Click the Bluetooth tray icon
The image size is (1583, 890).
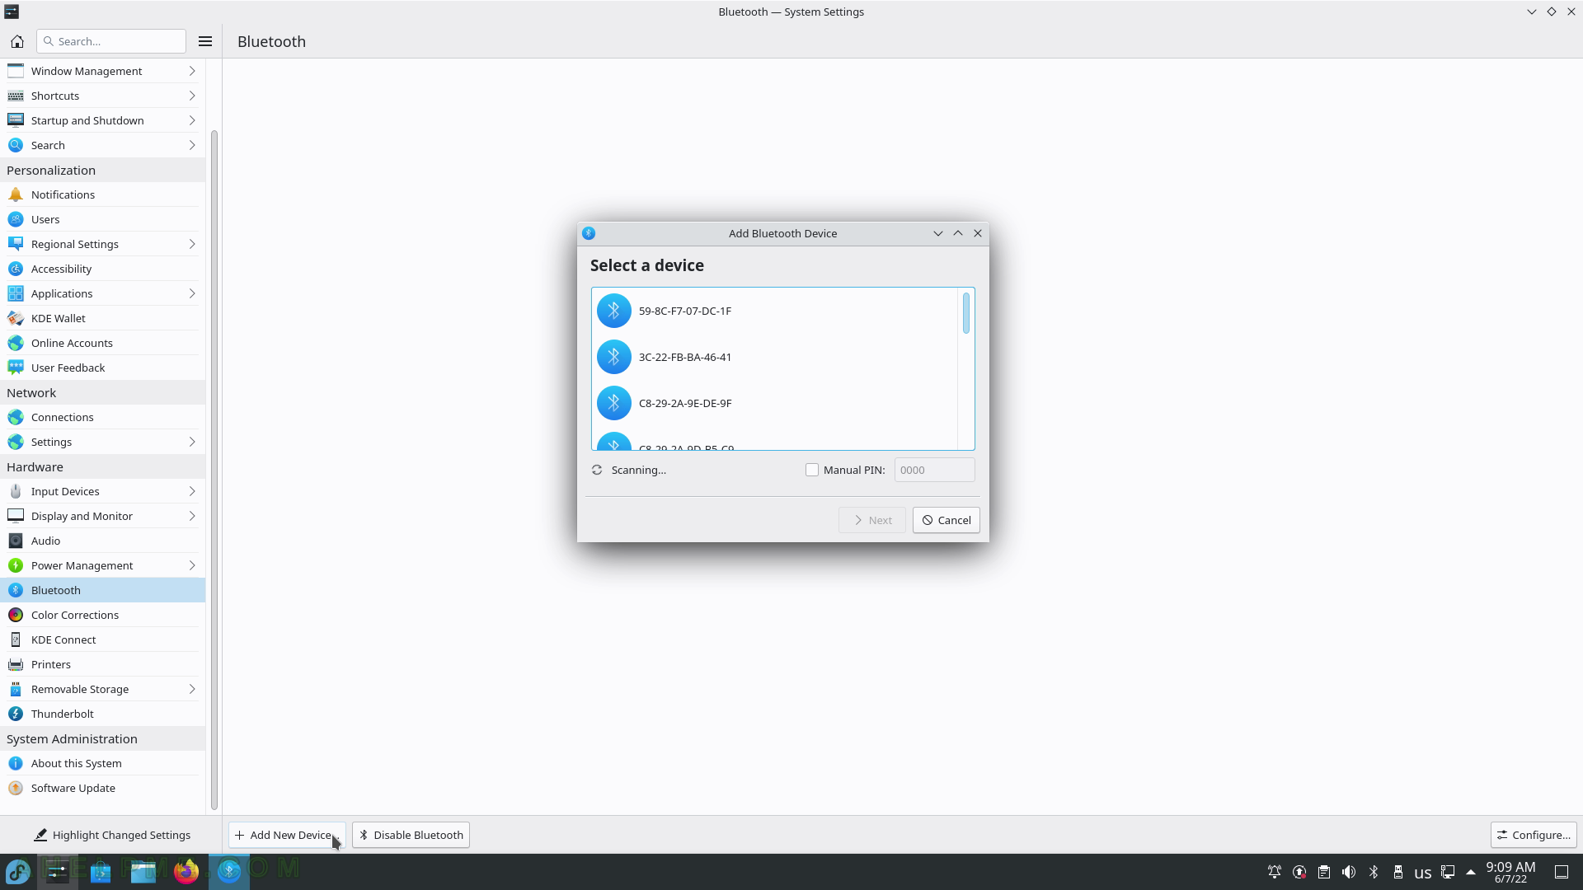pos(1374,872)
